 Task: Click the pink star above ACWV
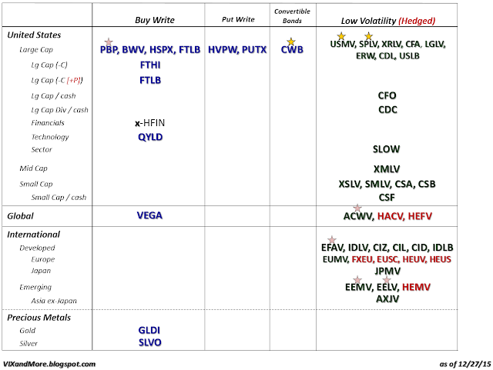[357, 208]
